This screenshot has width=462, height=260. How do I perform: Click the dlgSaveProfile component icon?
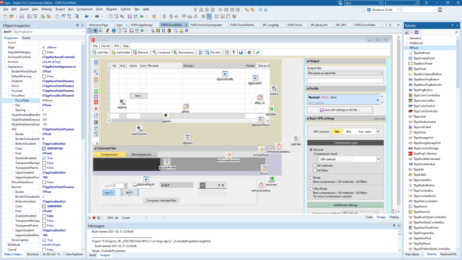tap(225, 74)
